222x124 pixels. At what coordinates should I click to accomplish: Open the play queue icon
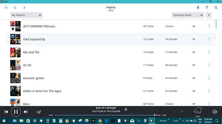(39, 112)
